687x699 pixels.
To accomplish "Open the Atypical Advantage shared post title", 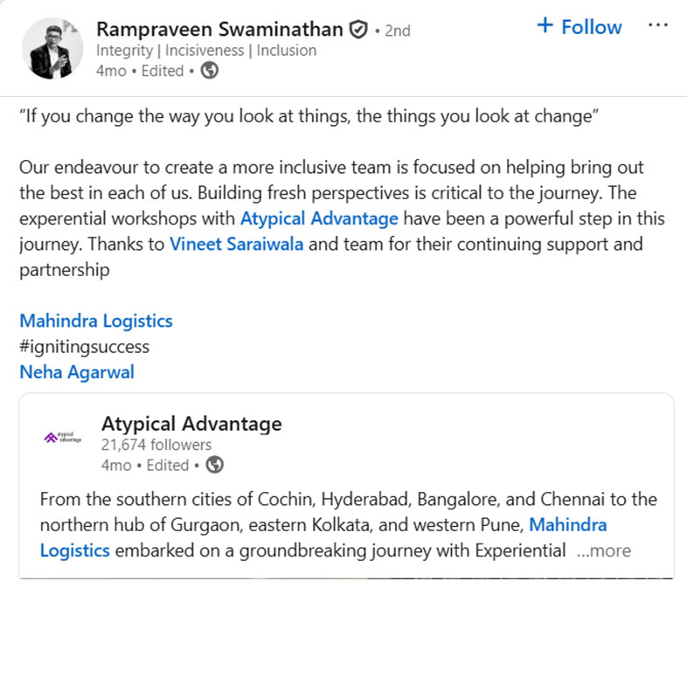I will click(191, 424).
